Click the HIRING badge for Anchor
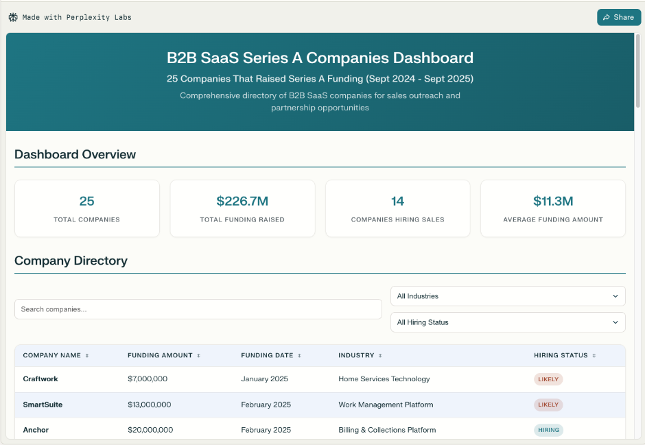The image size is (645, 445). [x=548, y=430]
